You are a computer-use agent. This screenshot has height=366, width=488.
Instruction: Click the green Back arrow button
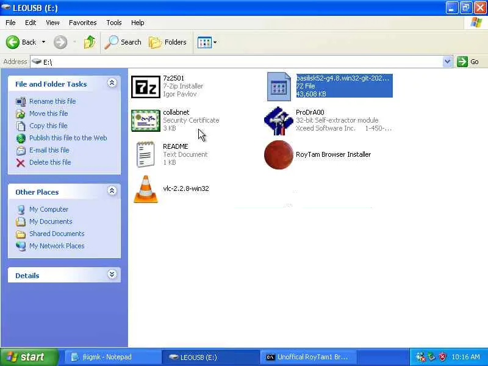click(13, 42)
